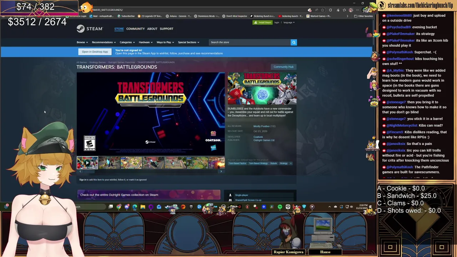This screenshot has height=257, width=457.
Task: Click the Open in Desktop App button
Action: point(95,52)
